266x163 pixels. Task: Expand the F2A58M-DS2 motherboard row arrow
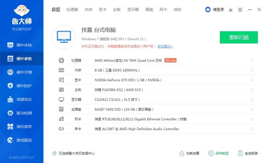252,90
